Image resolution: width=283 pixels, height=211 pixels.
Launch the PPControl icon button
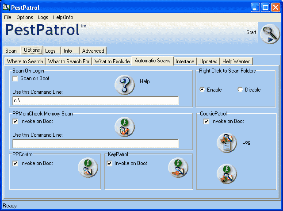click(x=88, y=168)
